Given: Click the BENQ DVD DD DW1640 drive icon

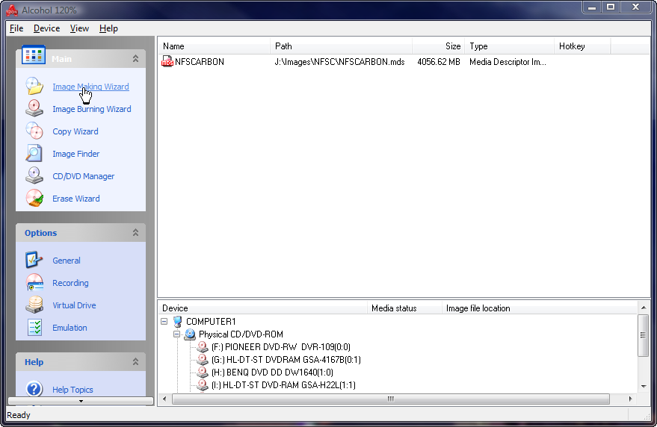Looking at the screenshot, I should pos(203,372).
